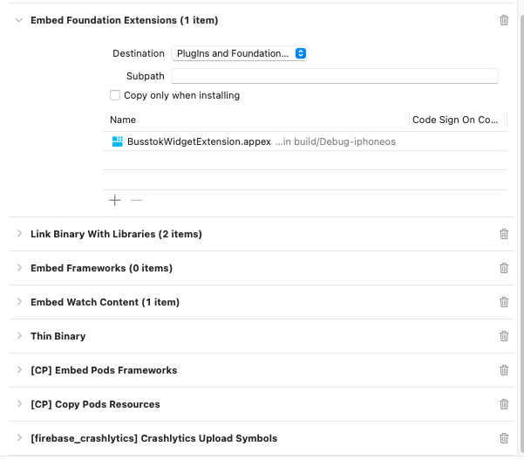Delete the [CP] Embed Pods Frameworks phase
Screen dimensions: 524x460
(x=504, y=370)
